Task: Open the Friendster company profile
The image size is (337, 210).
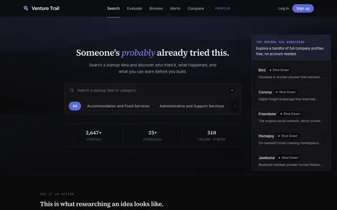Action: (291, 117)
